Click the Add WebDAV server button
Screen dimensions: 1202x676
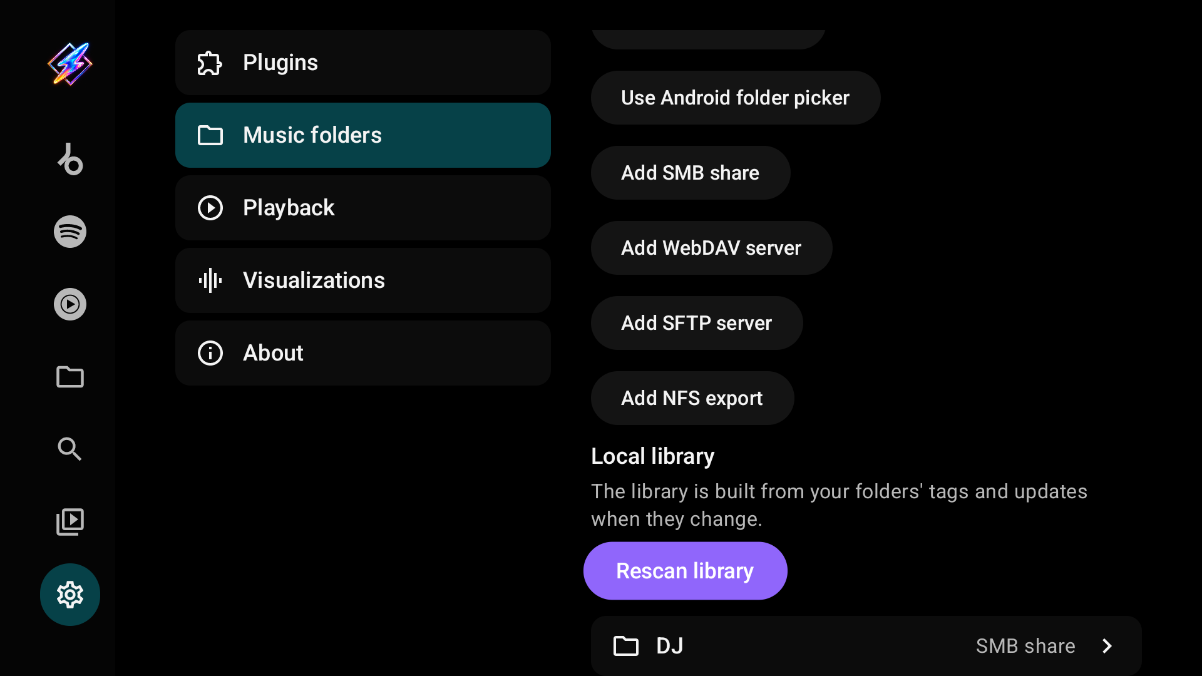pos(712,248)
